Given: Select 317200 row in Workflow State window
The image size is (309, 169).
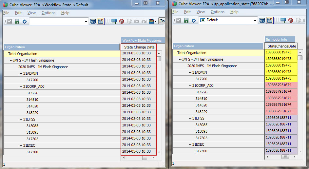Looking at the screenshot, I should pos(62,80).
